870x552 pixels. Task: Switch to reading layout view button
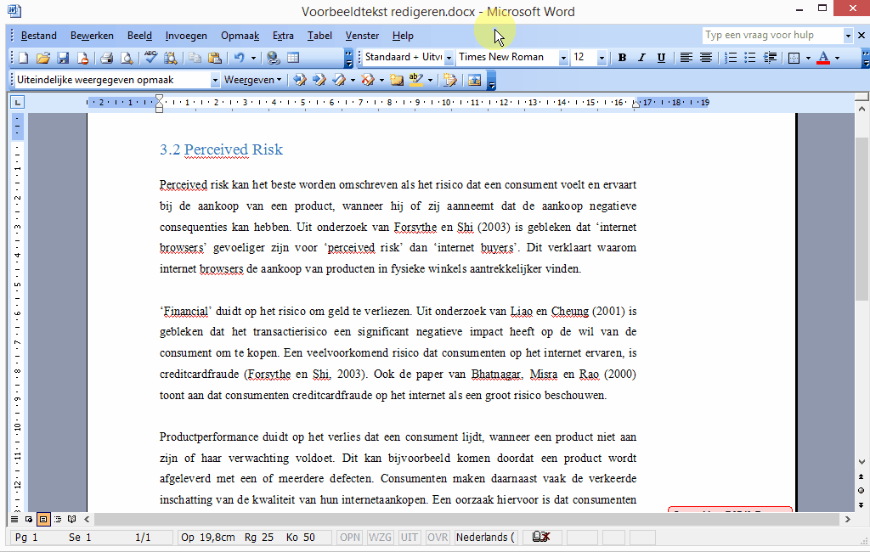[72, 519]
